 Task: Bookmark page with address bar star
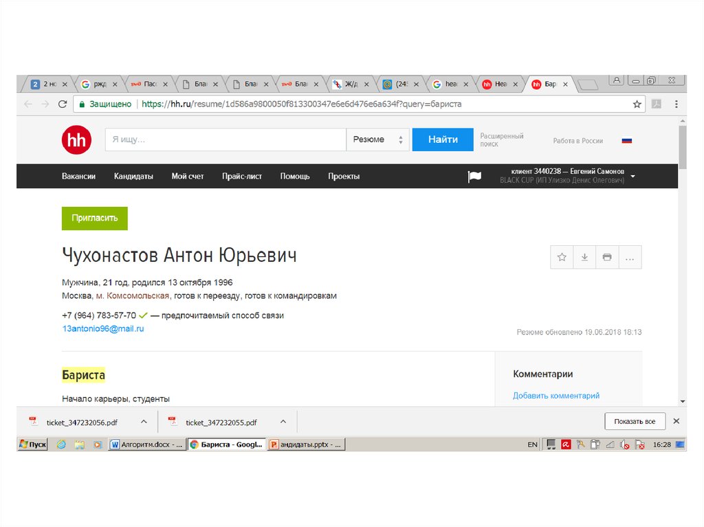click(x=637, y=104)
